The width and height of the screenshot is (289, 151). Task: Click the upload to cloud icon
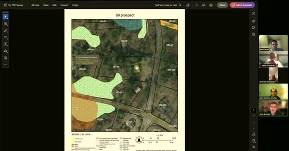point(204,5)
